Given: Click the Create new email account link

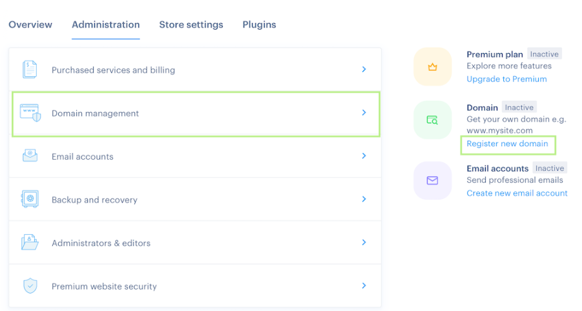Looking at the screenshot, I should (x=517, y=193).
